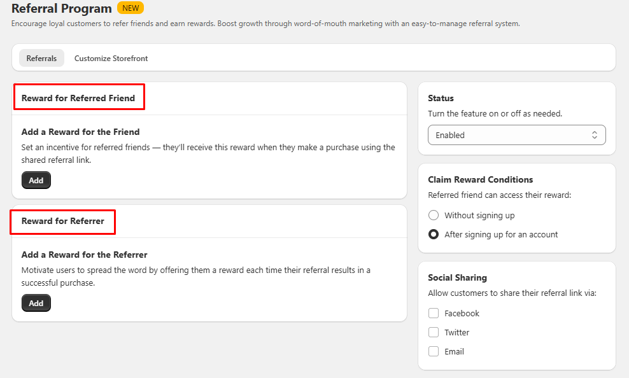Switch to the Referrals tab
The height and width of the screenshot is (378, 629).
[x=42, y=58]
